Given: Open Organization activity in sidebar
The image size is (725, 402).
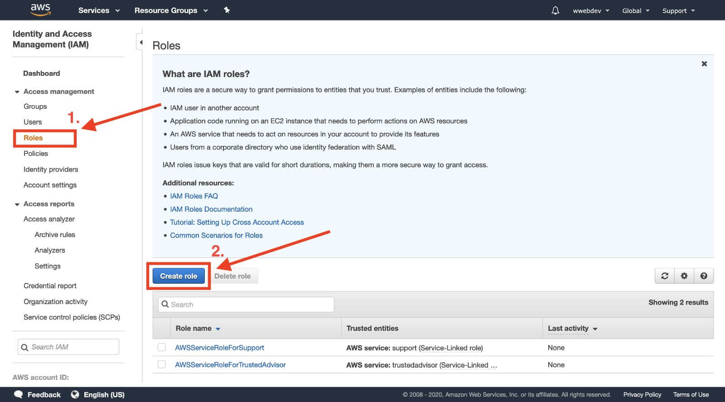Looking at the screenshot, I should coord(55,302).
